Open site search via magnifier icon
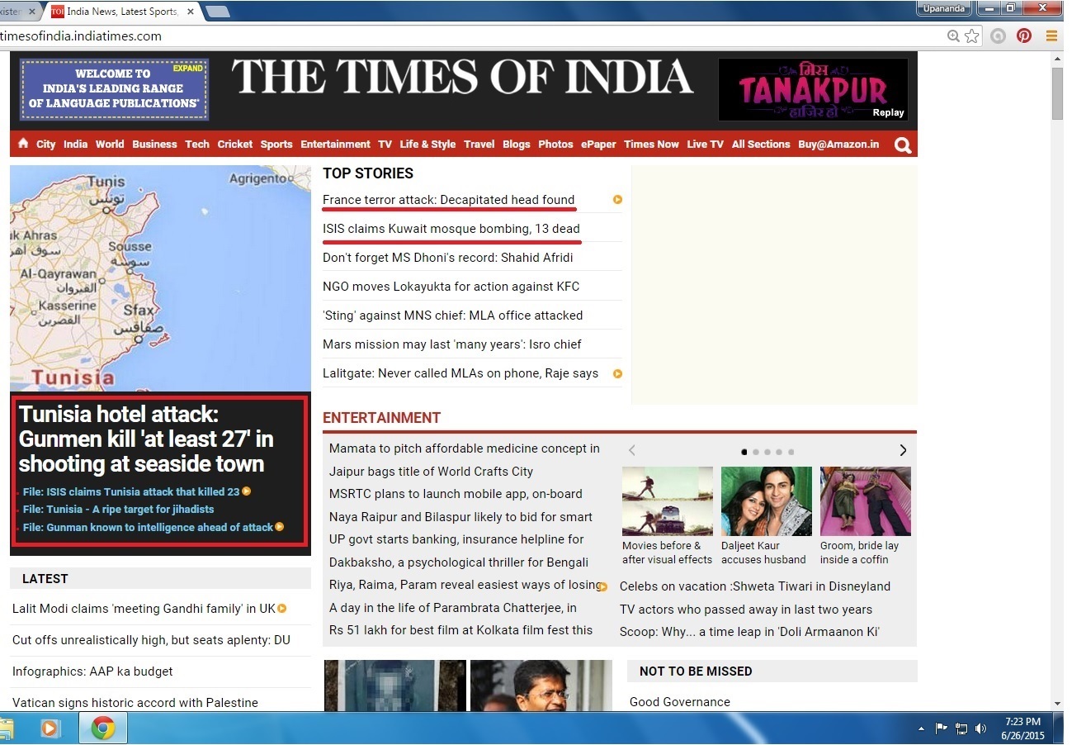The width and height of the screenshot is (1072, 745). point(903,145)
